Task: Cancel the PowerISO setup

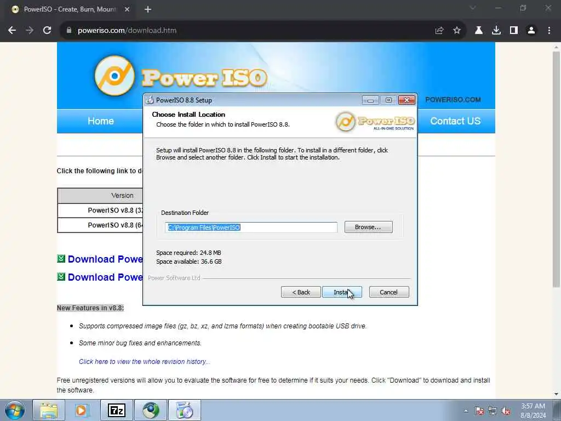Action: point(389,292)
